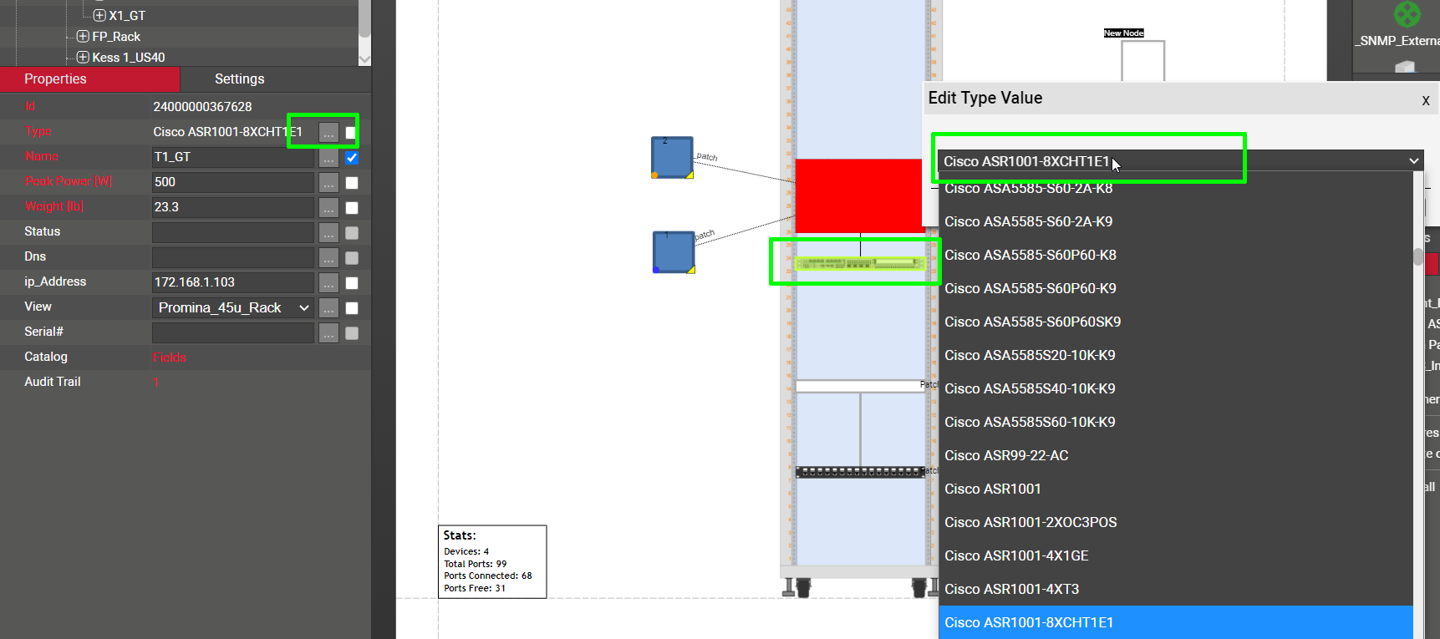Click into the Name input field
Screen dimensions: 1440x639
point(232,158)
